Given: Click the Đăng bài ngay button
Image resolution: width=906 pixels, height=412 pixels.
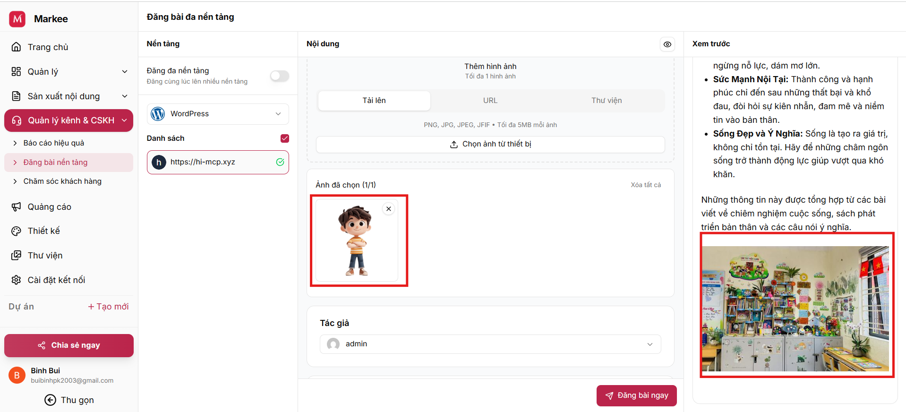Looking at the screenshot, I should tap(636, 395).
